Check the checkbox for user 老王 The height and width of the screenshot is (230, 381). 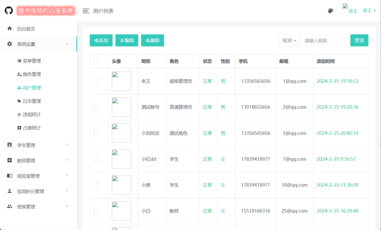click(x=96, y=81)
